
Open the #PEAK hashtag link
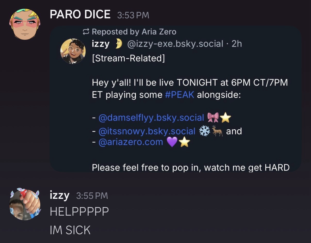coord(179,95)
